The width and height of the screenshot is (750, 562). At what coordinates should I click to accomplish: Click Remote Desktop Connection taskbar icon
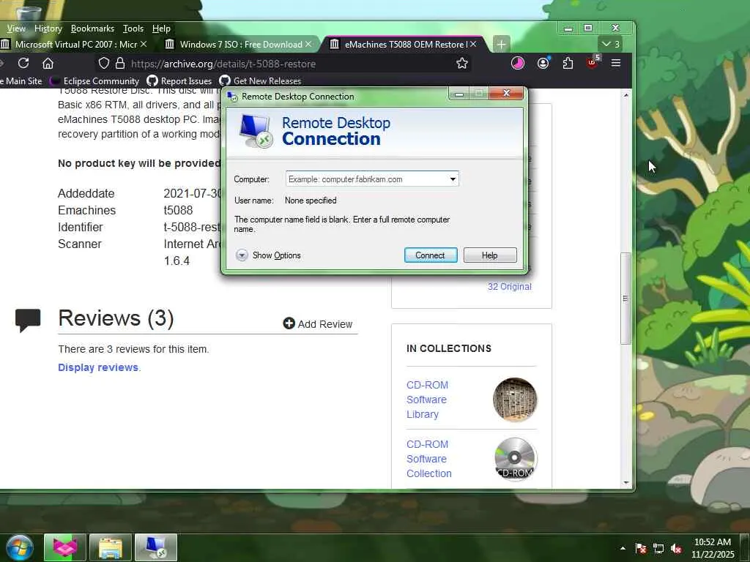click(156, 547)
